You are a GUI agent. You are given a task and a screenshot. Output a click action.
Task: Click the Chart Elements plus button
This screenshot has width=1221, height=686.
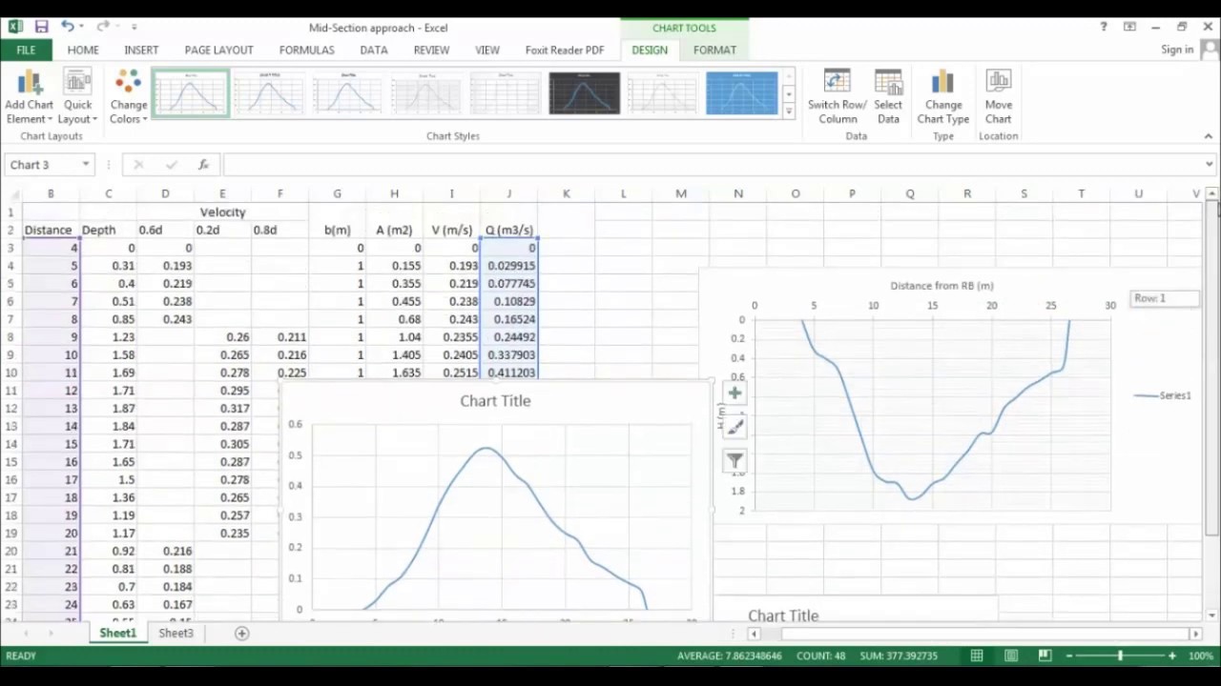735,393
